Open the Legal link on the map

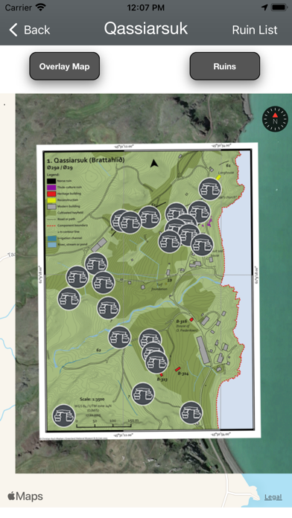pyautogui.click(x=273, y=496)
